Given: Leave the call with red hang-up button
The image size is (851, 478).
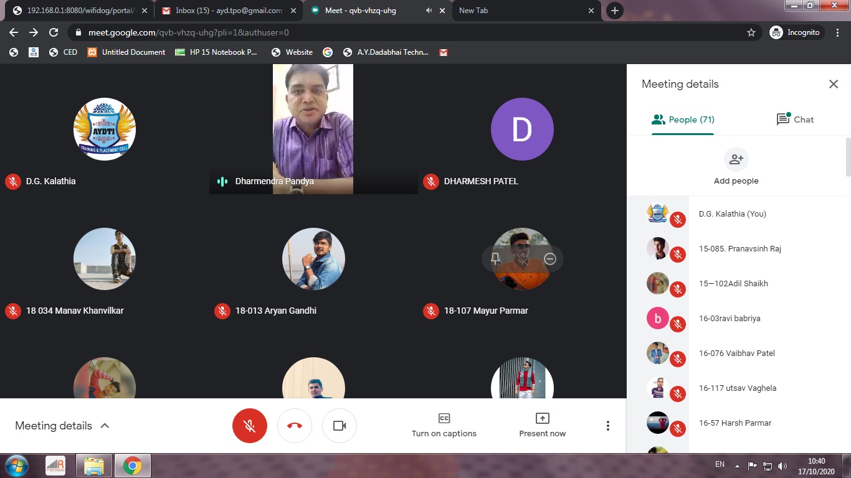Looking at the screenshot, I should tap(295, 426).
